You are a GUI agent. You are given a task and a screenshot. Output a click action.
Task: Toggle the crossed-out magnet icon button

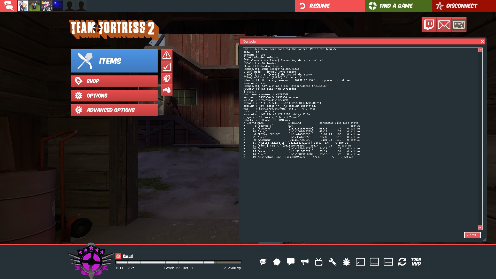pyautogui.click(x=167, y=78)
